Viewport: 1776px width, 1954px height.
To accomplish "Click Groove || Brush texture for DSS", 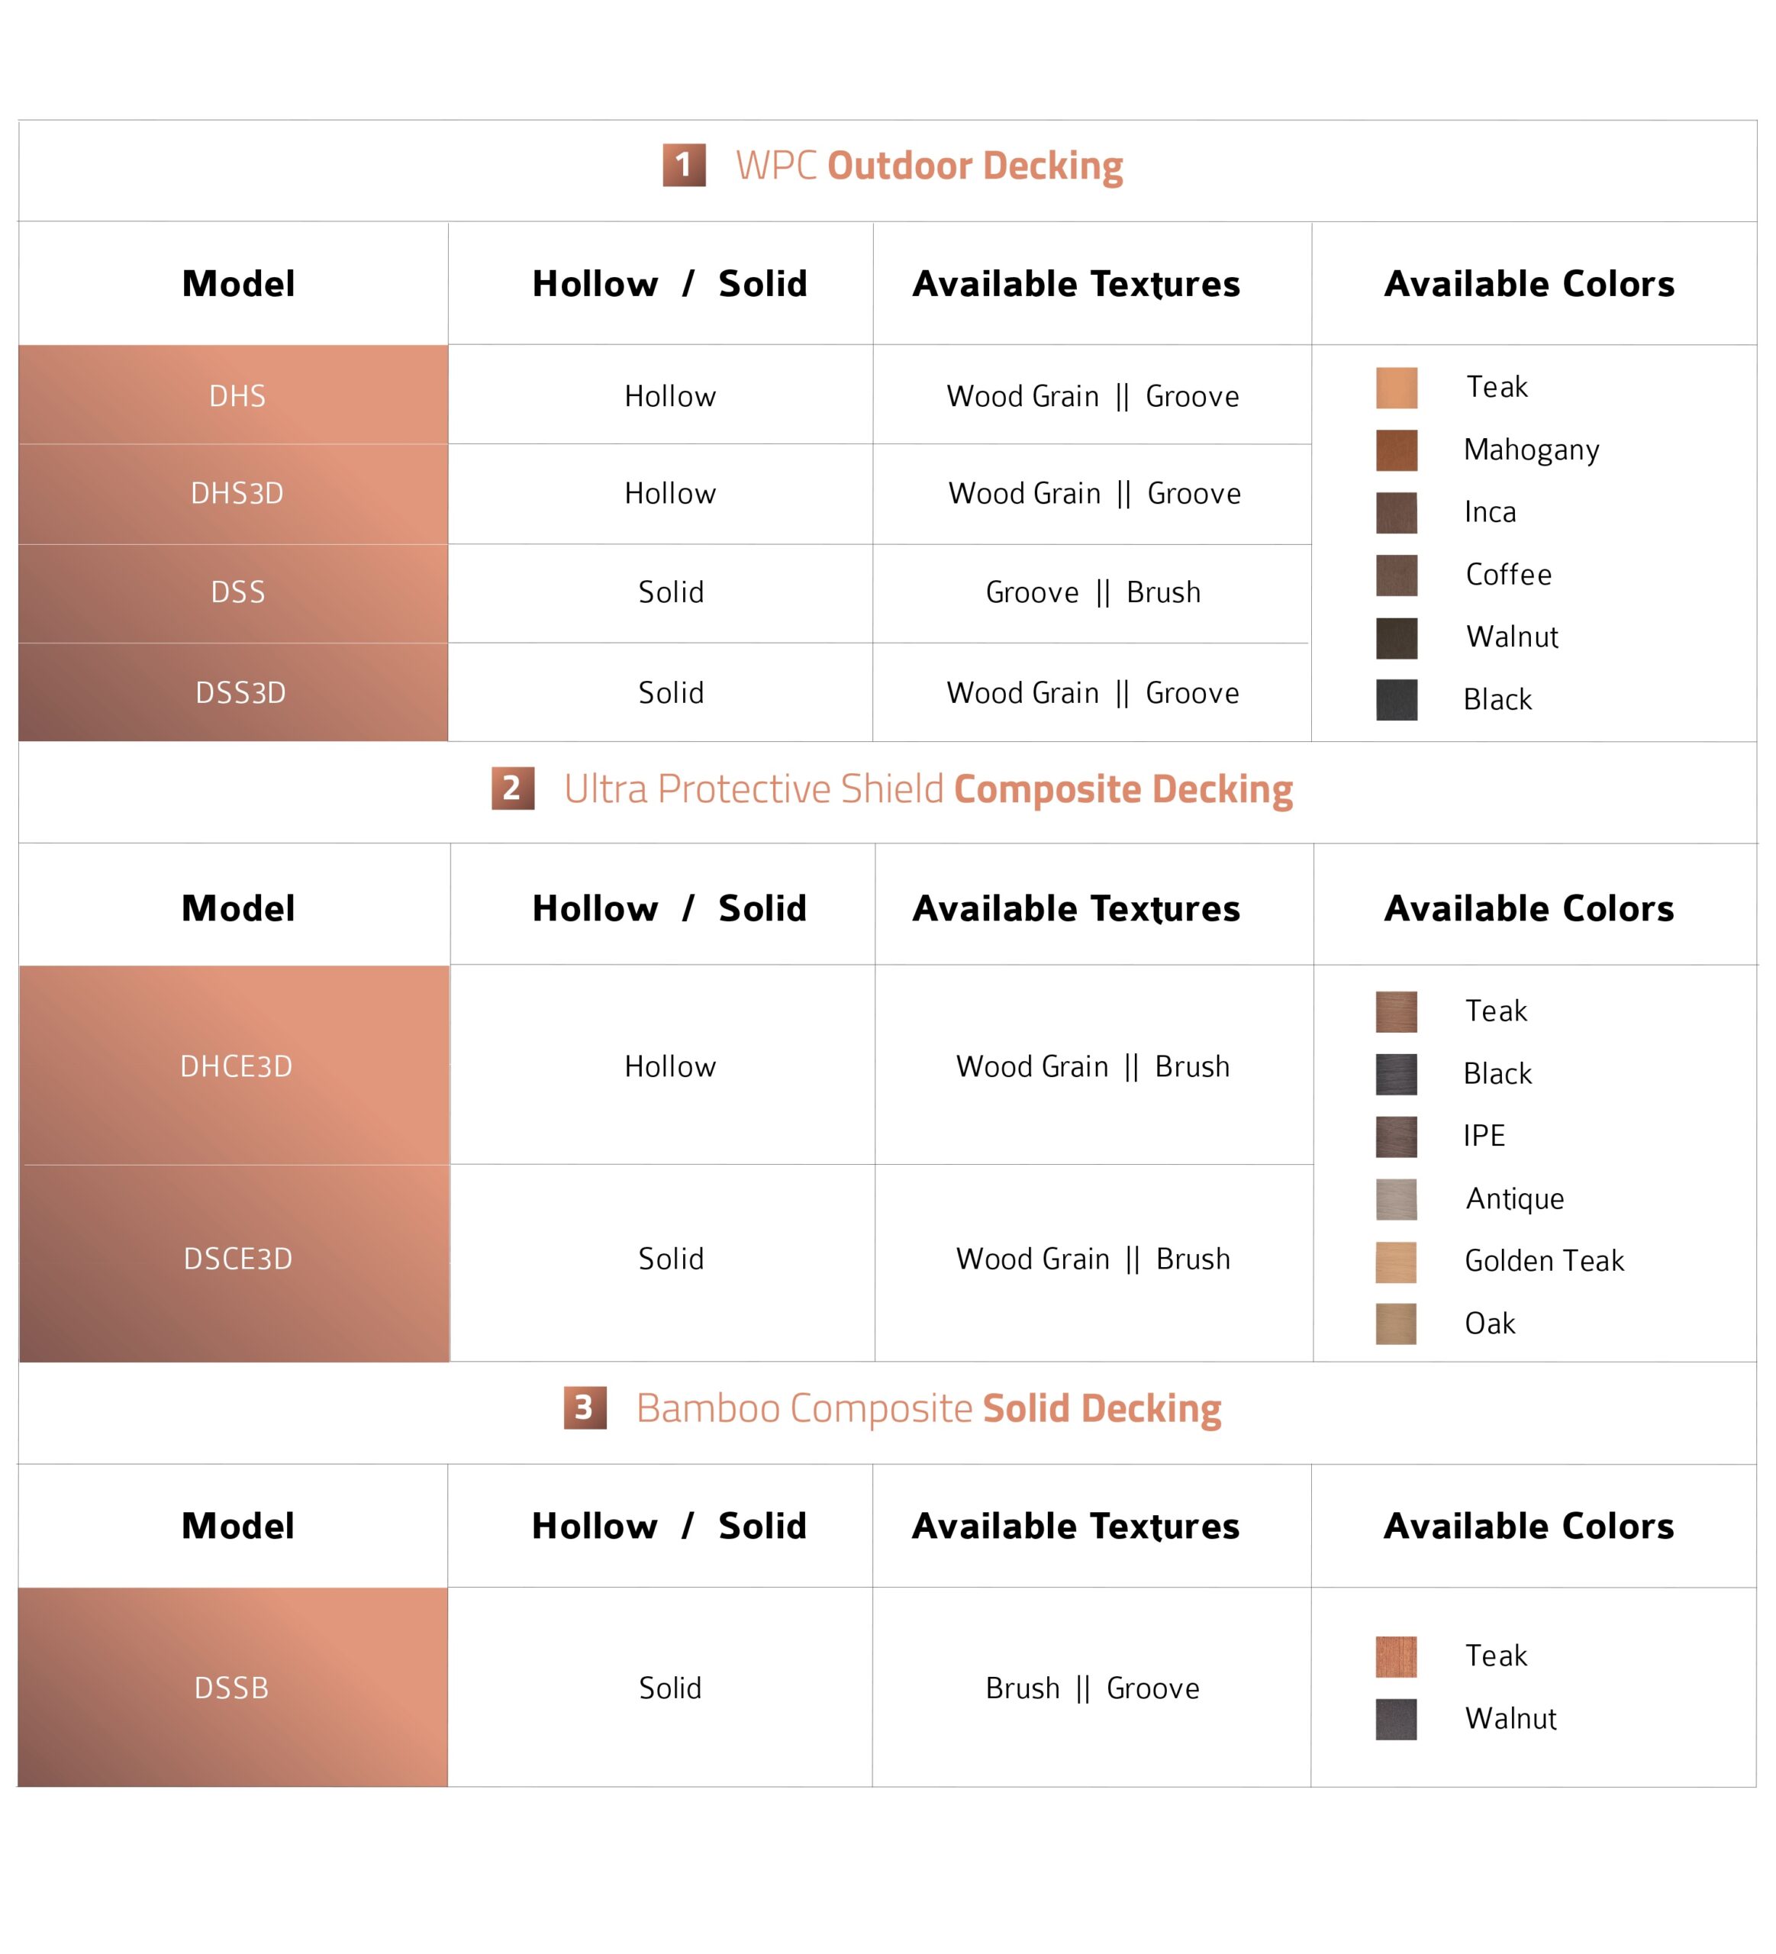I will click(x=1092, y=592).
